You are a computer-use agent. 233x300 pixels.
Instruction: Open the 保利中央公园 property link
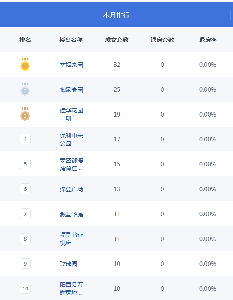[71, 139]
